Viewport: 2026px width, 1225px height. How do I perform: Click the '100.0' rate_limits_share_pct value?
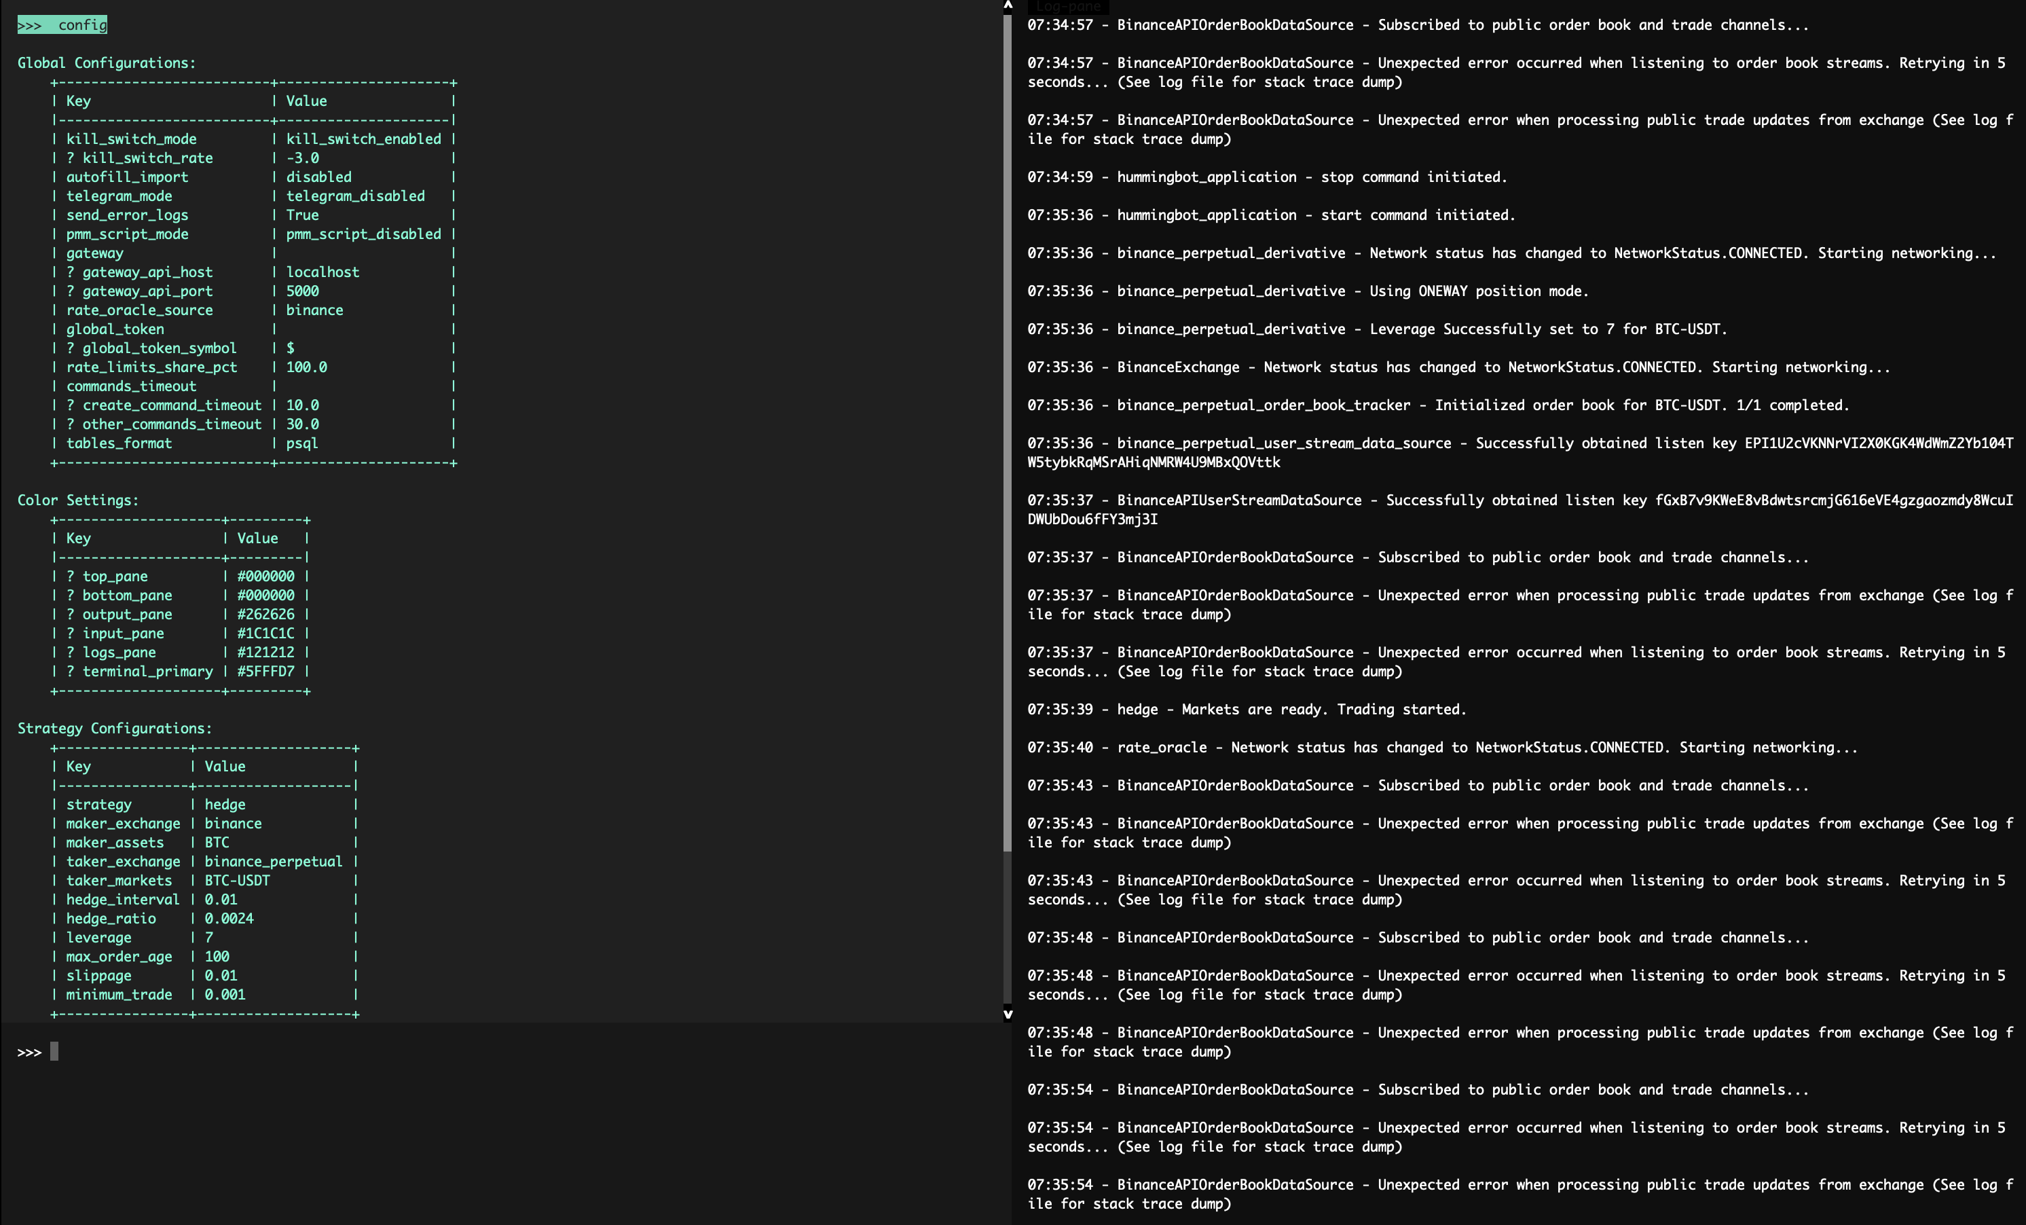(307, 367)
